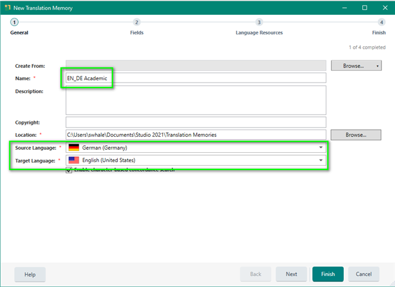This screenshot has height=287, width=395.
Task: Expand the Target Language dropdown
Action: click(x=321, y=160)
